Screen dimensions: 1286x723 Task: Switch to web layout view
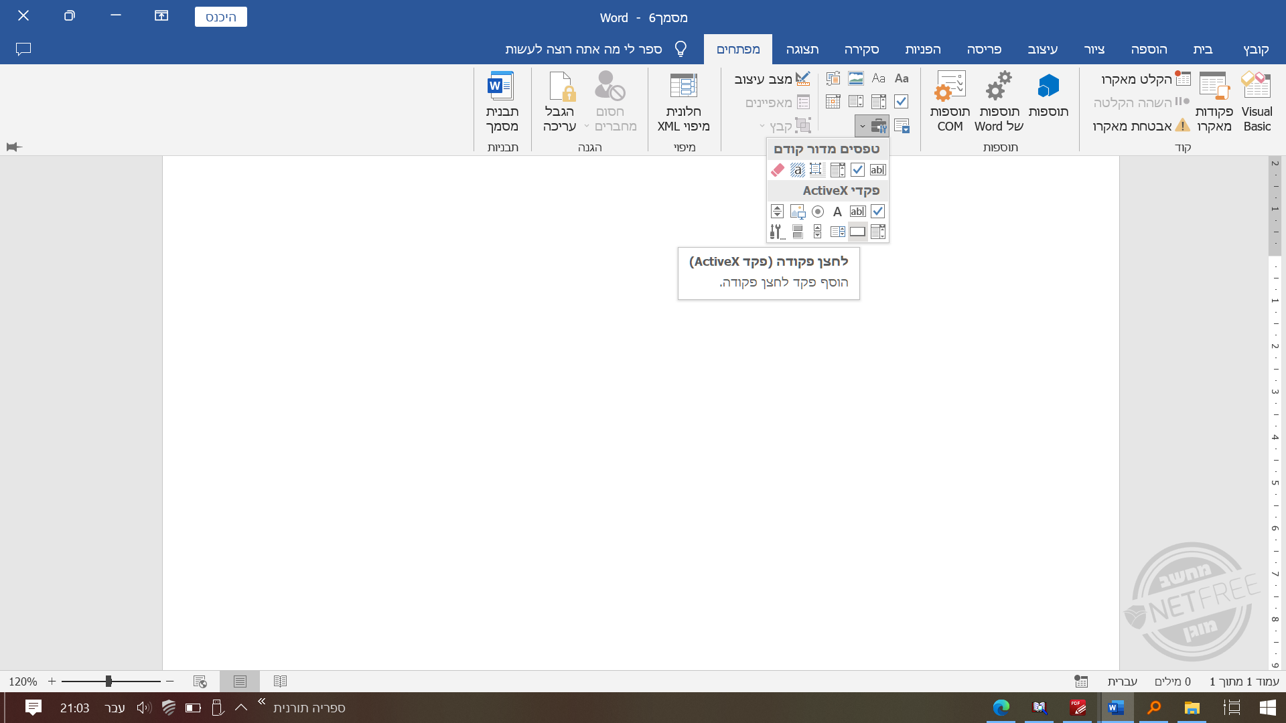[x=200, y=681]
